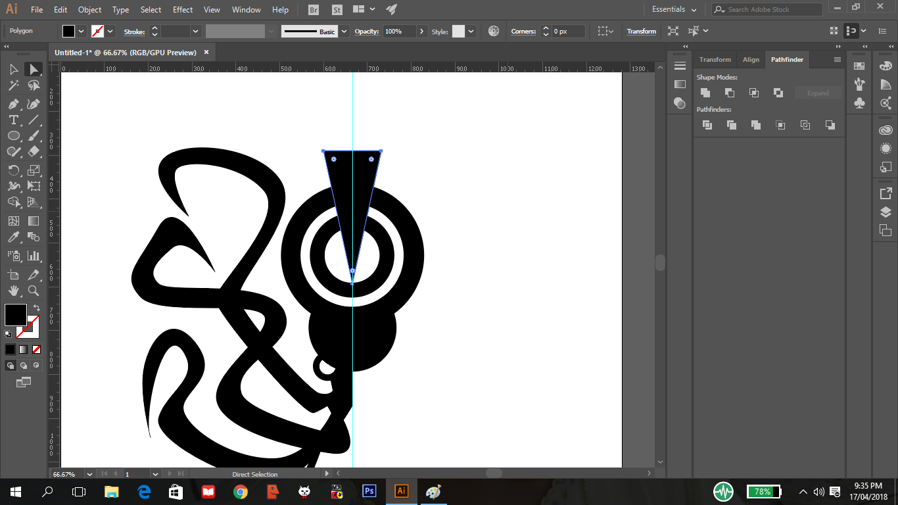Enable Draw Behind mode
Screen dimensions: 898x505
tap(24, 365)
